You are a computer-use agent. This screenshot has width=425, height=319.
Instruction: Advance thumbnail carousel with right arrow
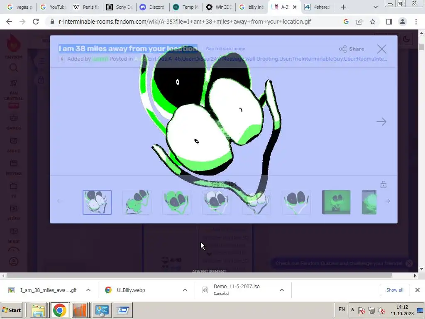coord(388,201)
